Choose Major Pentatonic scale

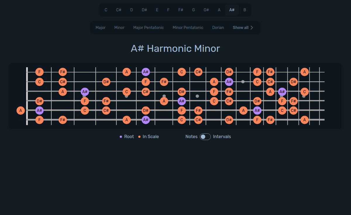coord(148,27)
